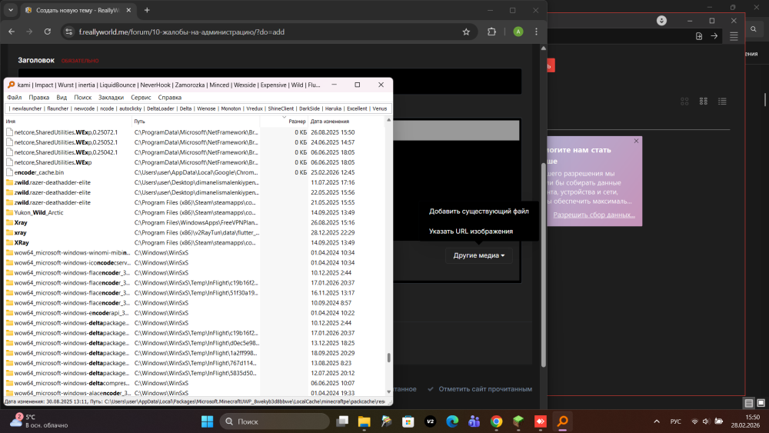View site information icon in address bar
Screen dimensions: 769x433
point(69,32)
